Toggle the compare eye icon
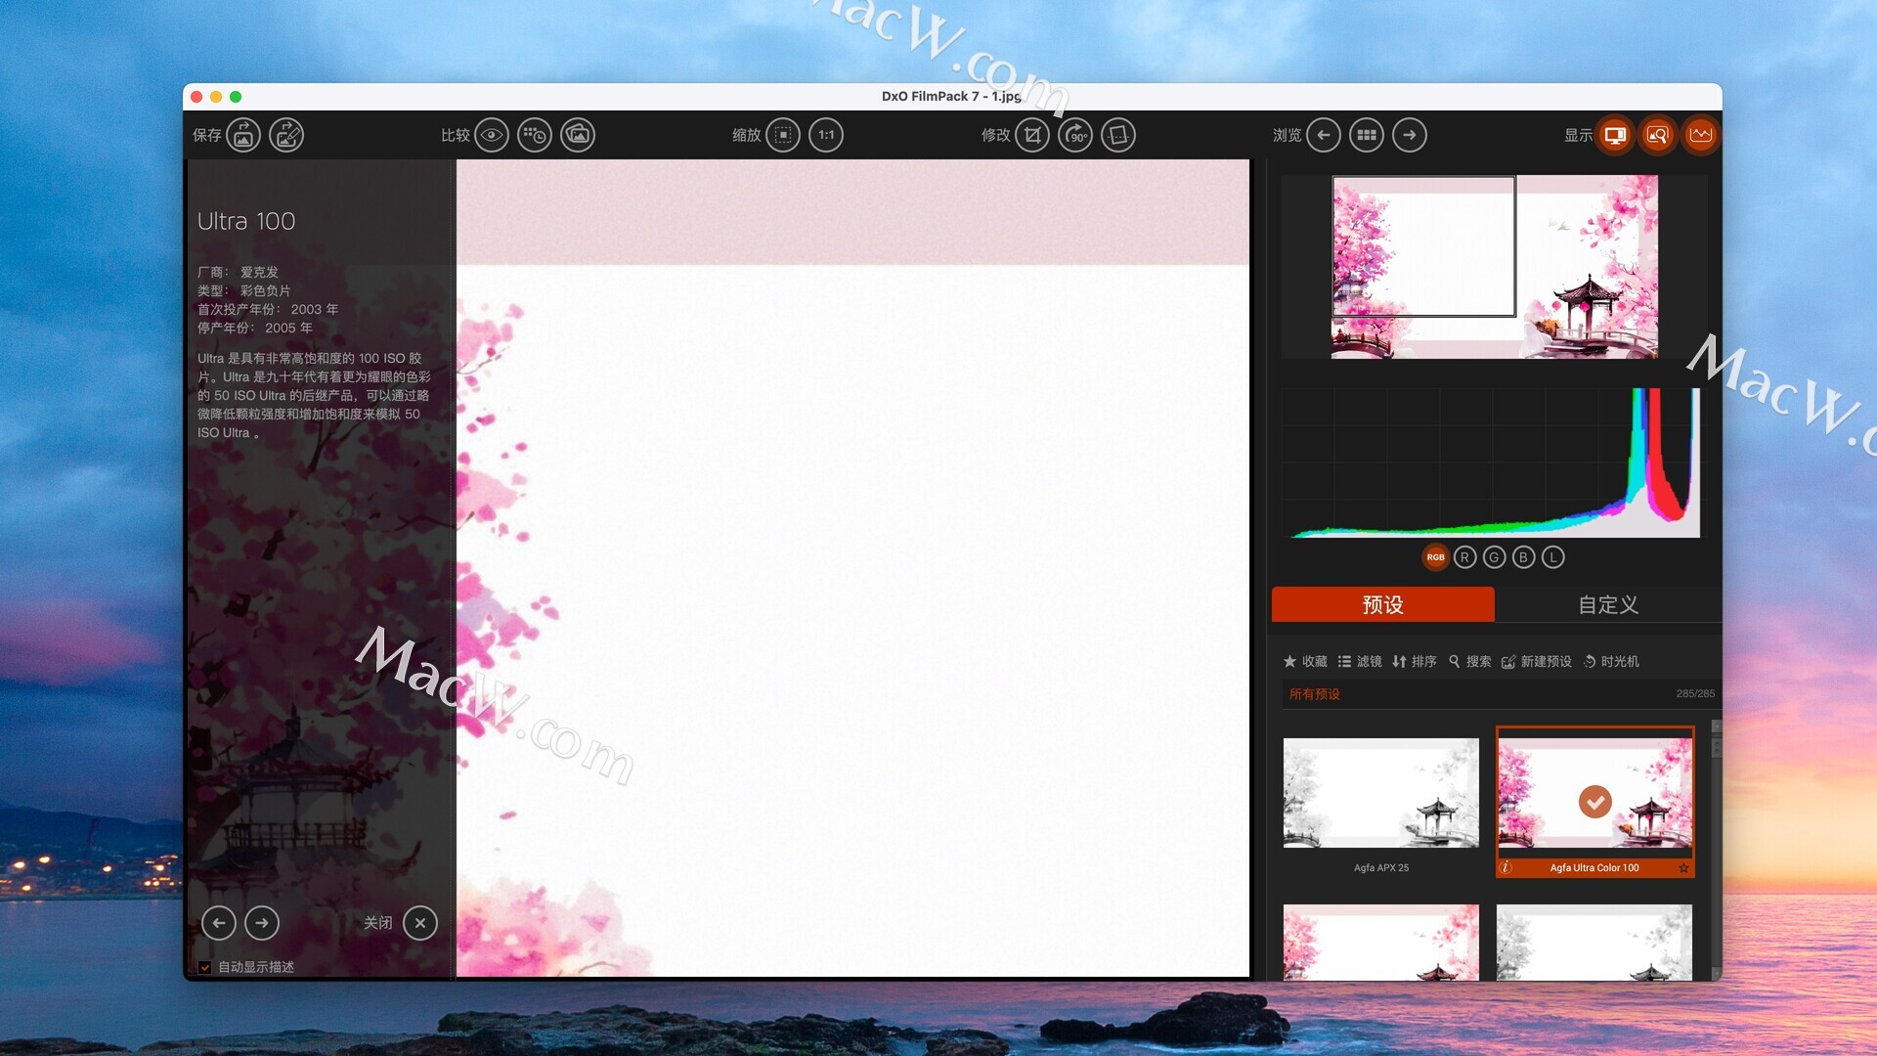Image resolution: width=1877 pixels, height=1056 pixels. pyautogui.click(x=492, y=135)
